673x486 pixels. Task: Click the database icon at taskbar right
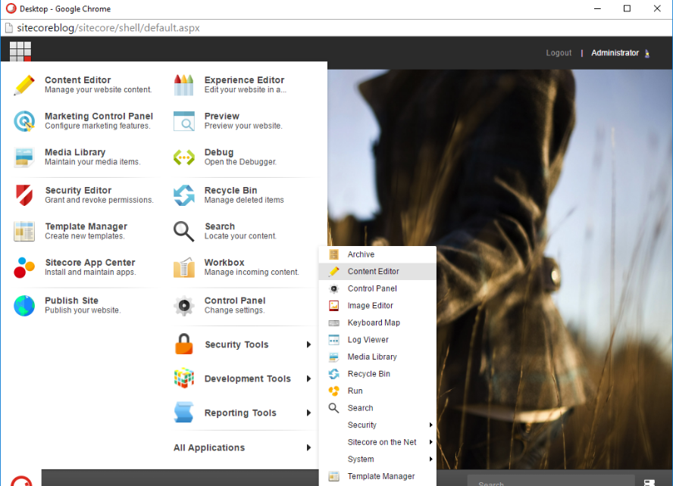point(649,482)
